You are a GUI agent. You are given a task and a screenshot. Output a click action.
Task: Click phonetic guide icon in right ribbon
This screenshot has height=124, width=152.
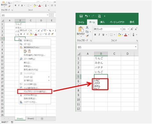[x=133, y=35]
